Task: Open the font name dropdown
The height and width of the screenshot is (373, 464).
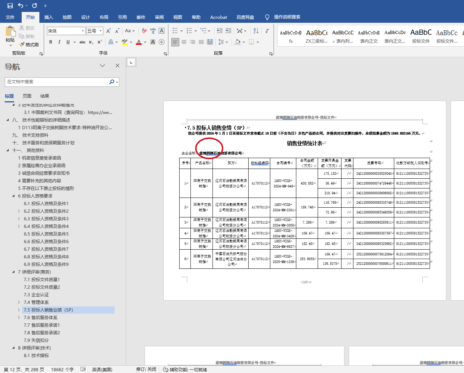Action: 83,31
